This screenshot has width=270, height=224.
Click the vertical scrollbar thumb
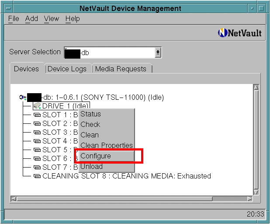256,140
